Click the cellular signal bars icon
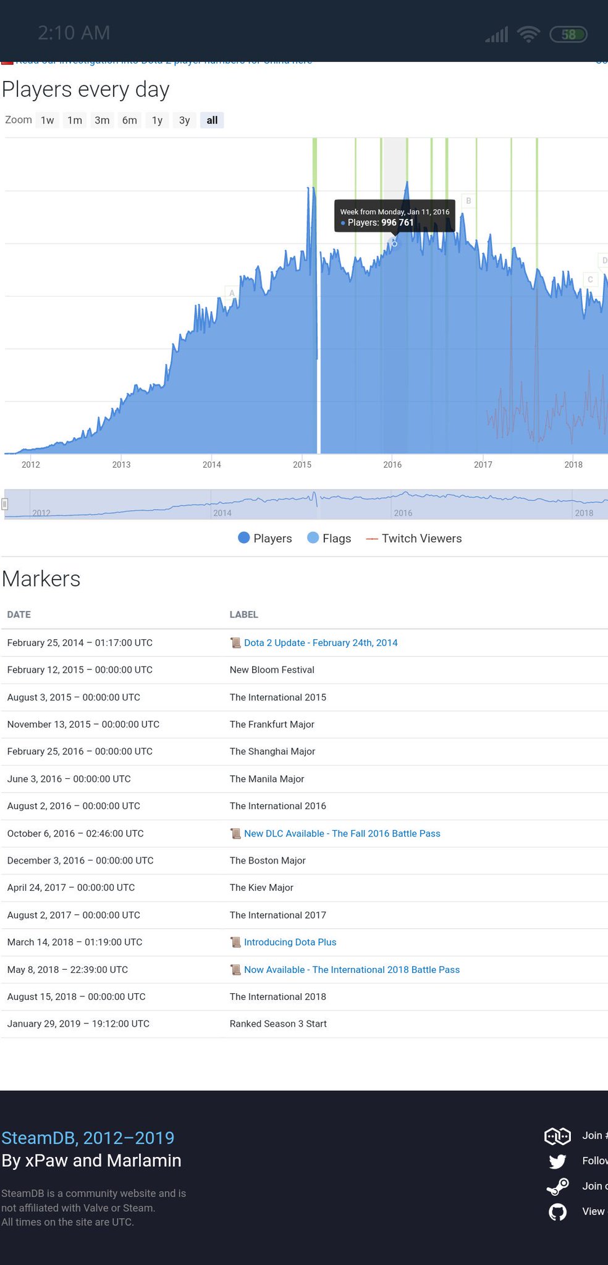The image size is (608, 1265). (x=497, y=35)
